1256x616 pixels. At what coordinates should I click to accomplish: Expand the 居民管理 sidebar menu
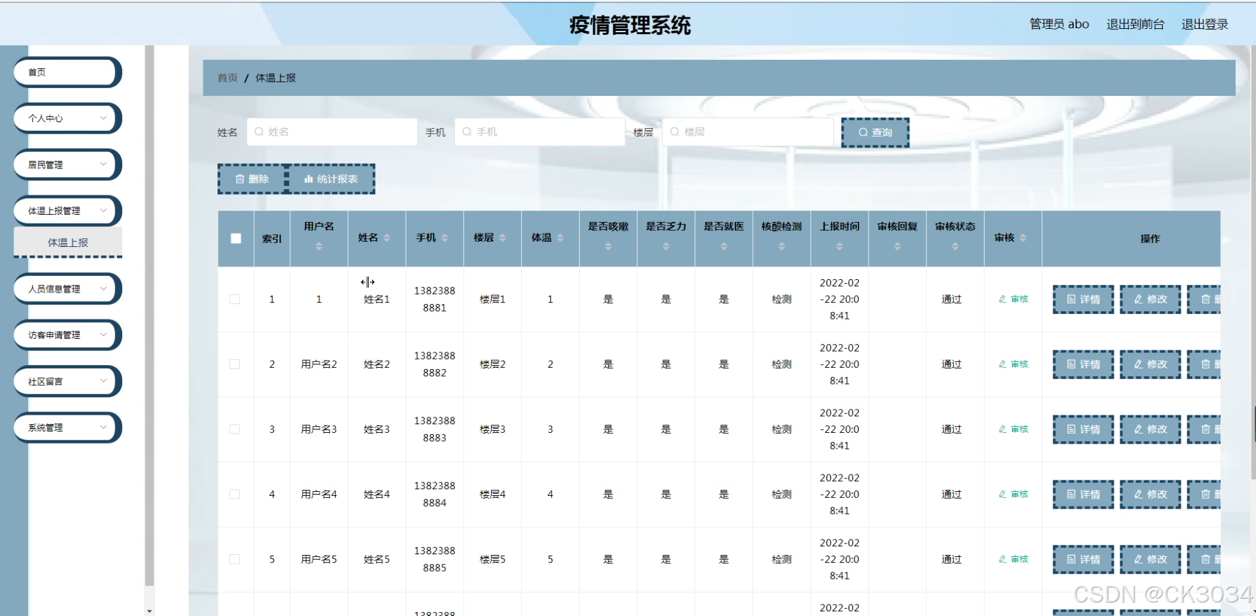point(67,164)
